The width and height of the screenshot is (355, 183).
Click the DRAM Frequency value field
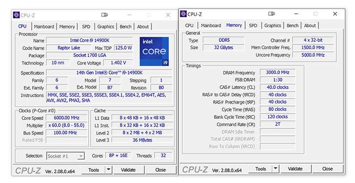tap(277, 73)
